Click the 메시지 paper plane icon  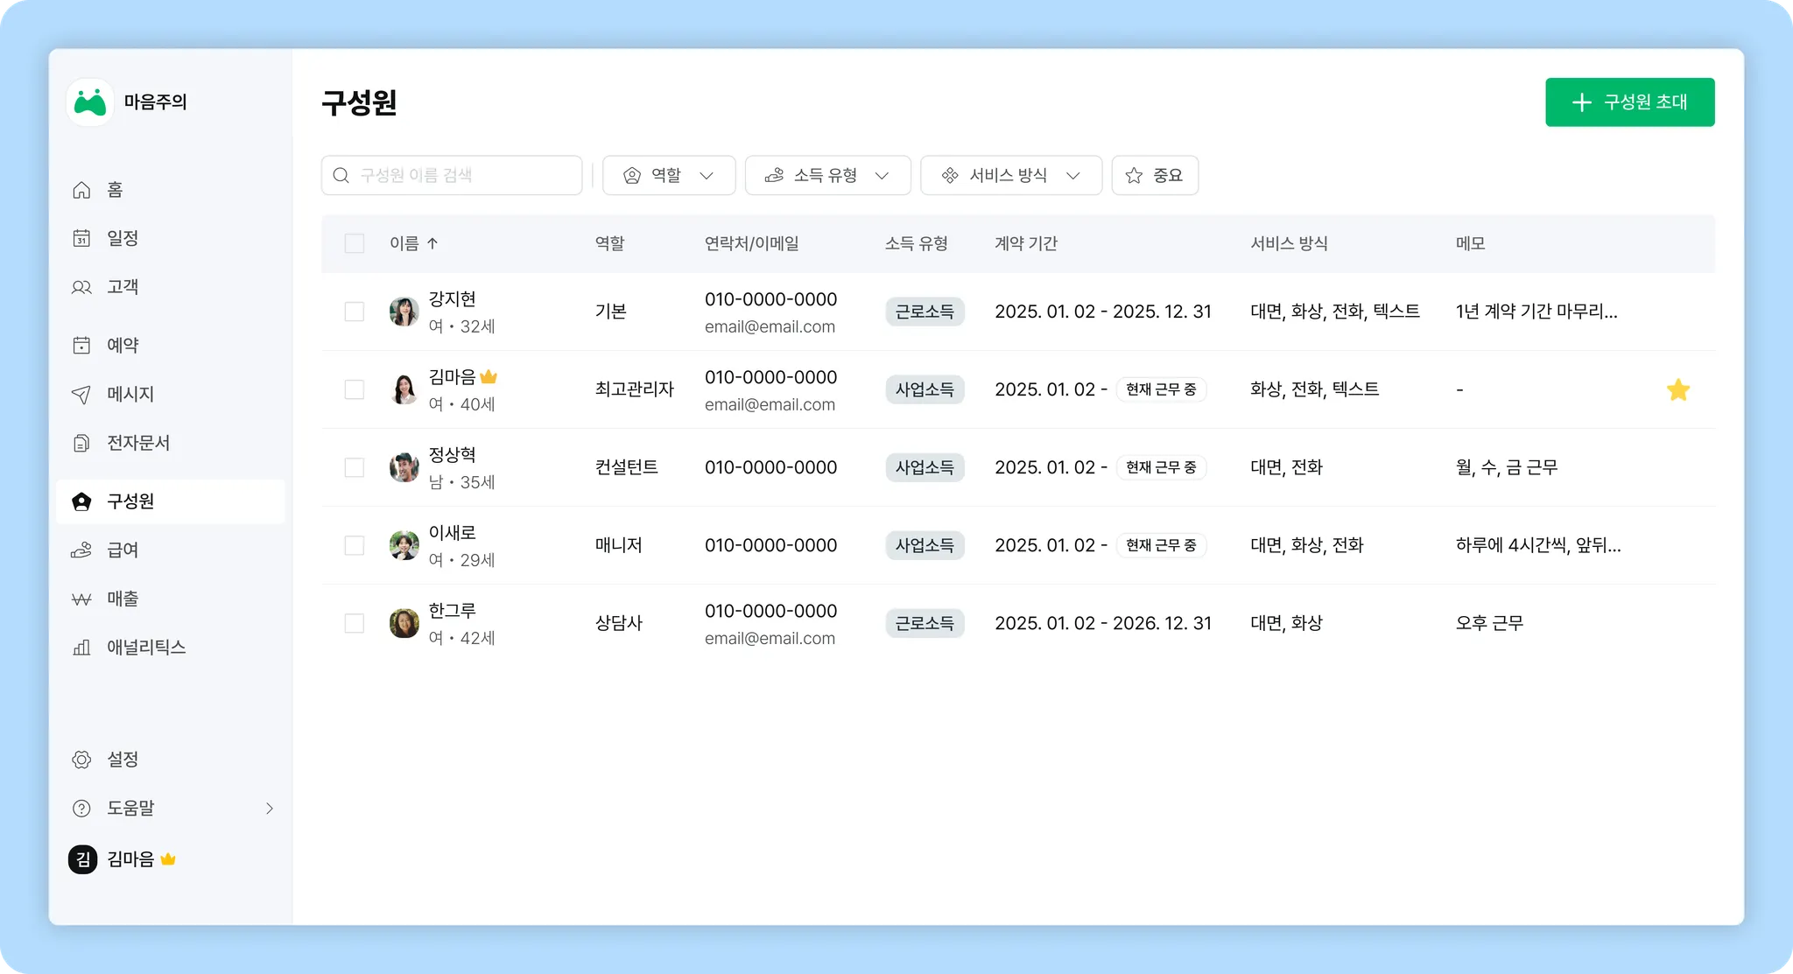pos(81,394)
